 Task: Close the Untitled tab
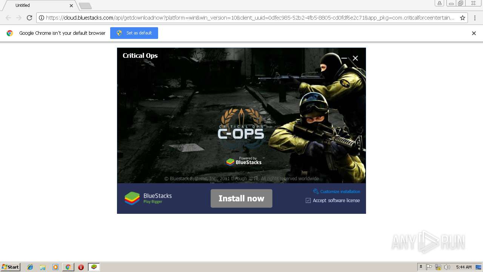click(71, 6)
